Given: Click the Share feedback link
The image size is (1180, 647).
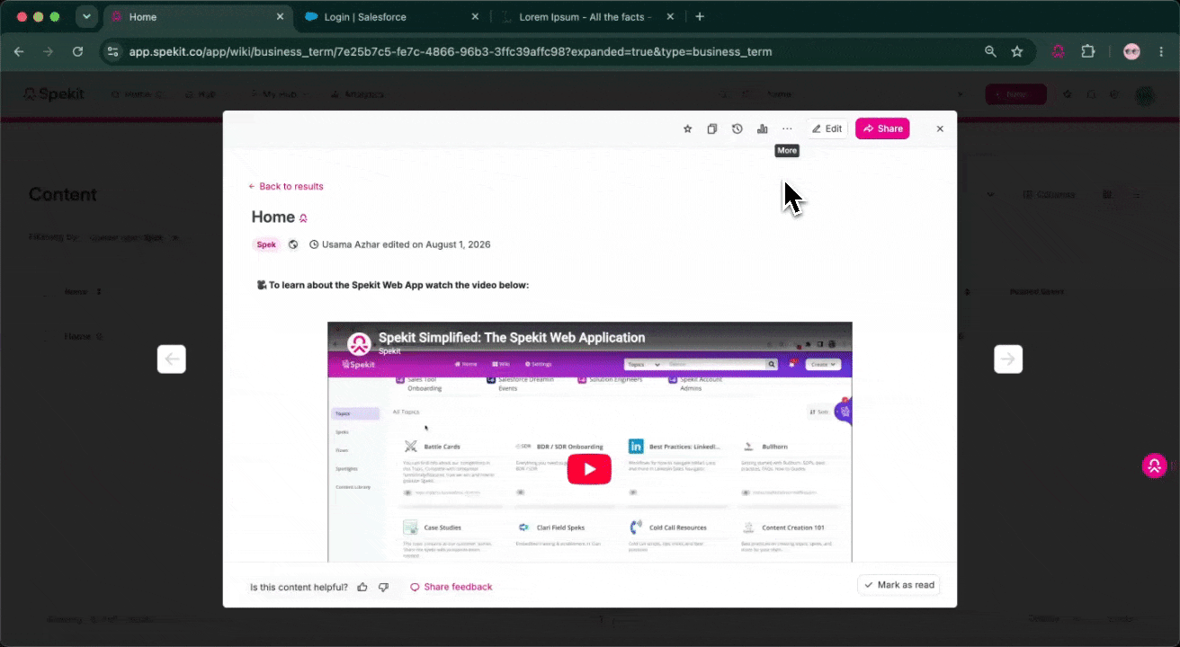Looking at the screenshot, I should point(451,587).
